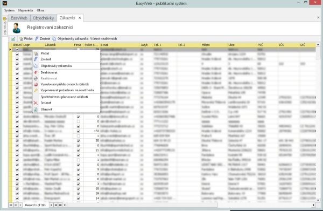This screenshot has width=323, height=211.
Task: Click the Registrovaní zákazníci user avatar icon
Action: [x=17, y=28]
